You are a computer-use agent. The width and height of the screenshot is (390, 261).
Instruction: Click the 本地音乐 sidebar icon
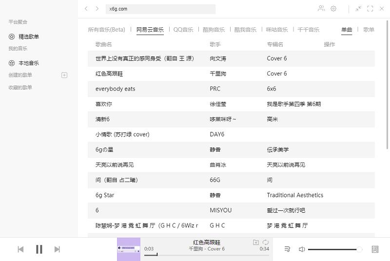coord(12,63)
